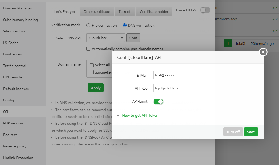This screenshot has height=165, width=279.
Task: Open the 20items/page pagination dropdown
Action: 263,44
